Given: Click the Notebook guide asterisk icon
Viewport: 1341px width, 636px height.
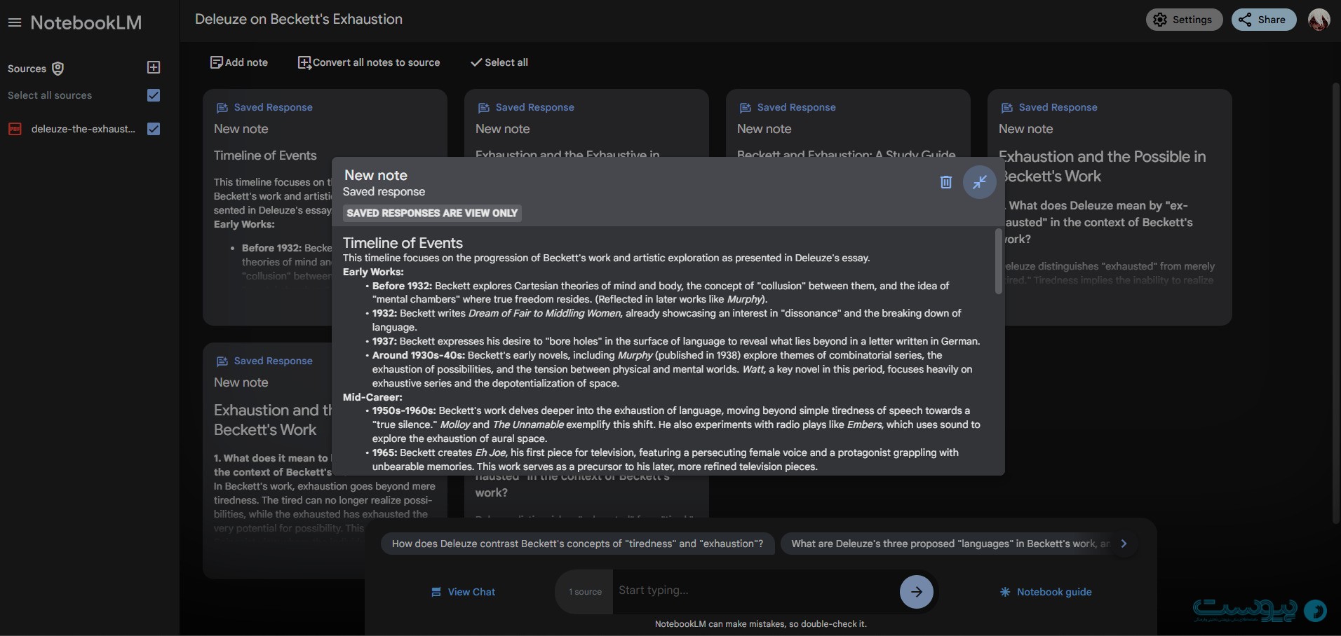Looking at the screenshot, I should click(x=1005, y=592).
